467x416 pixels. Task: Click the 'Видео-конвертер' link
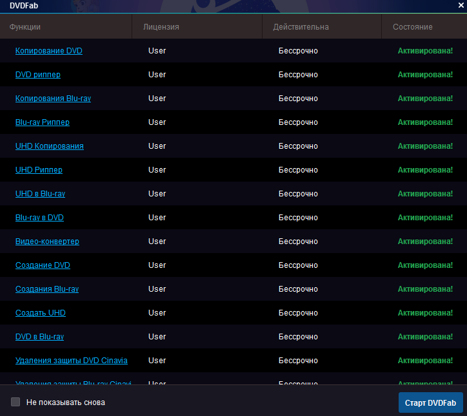click(47, 241)
